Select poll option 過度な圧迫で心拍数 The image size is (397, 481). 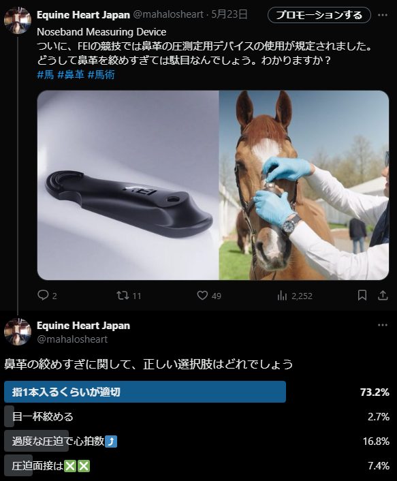click(x=197, y=441)
